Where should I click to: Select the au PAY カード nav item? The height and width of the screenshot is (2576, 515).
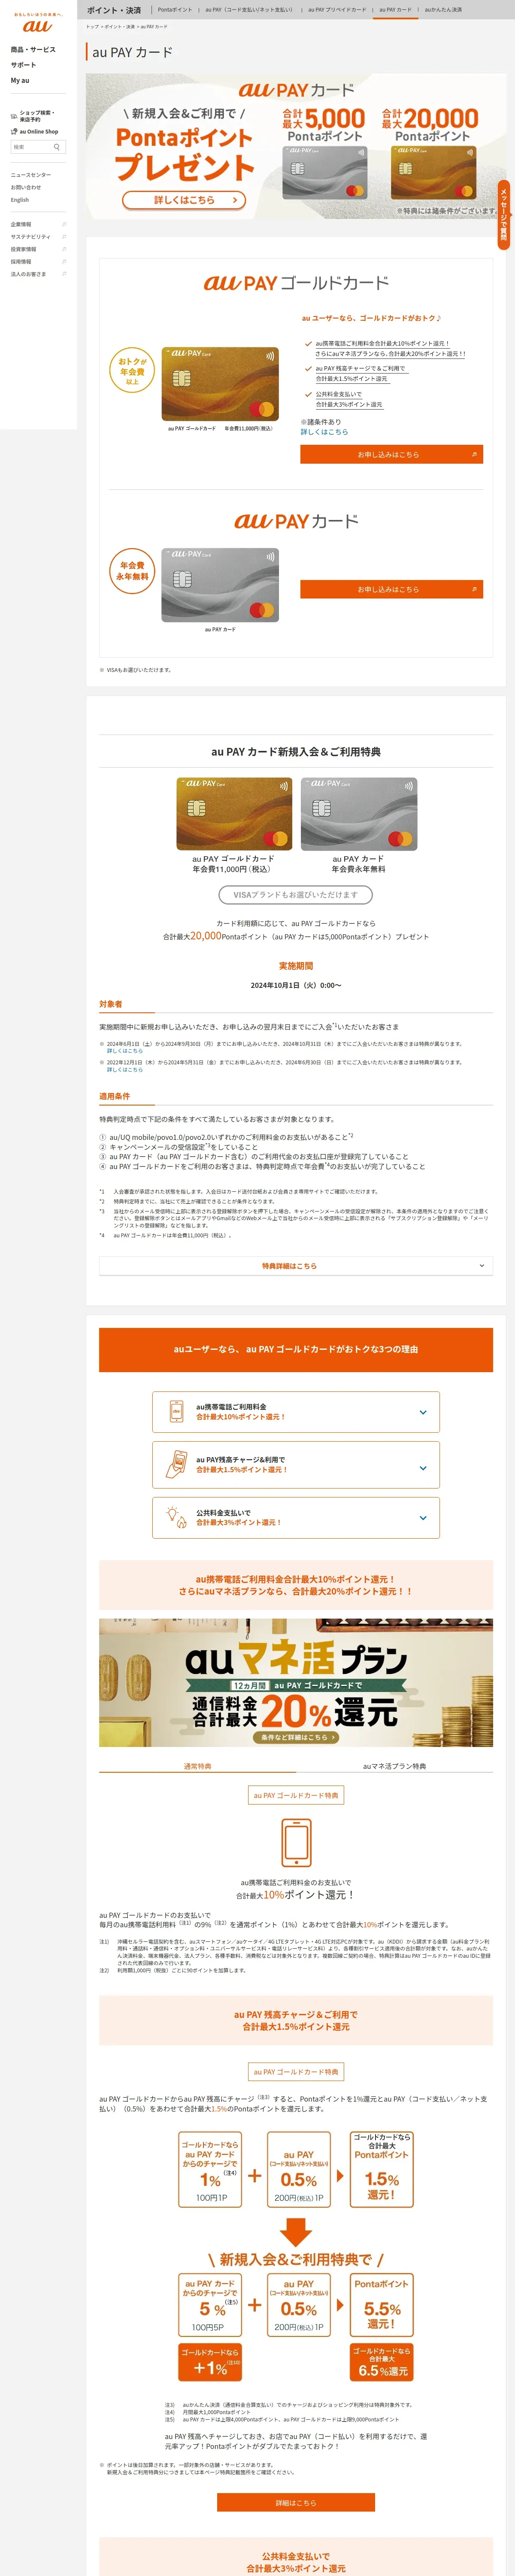tap(395, 10)
